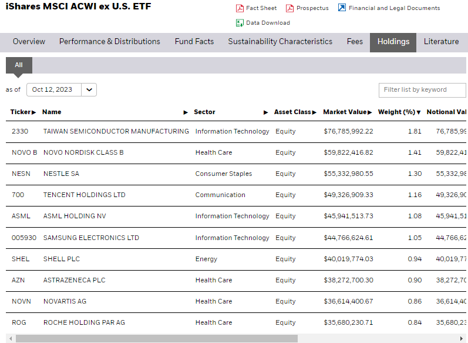Click SAMSUNG ELECTRONICS LTD name
Image resolution: width=468 pixels, height=343 pixels.
click(x=92, y=238)
